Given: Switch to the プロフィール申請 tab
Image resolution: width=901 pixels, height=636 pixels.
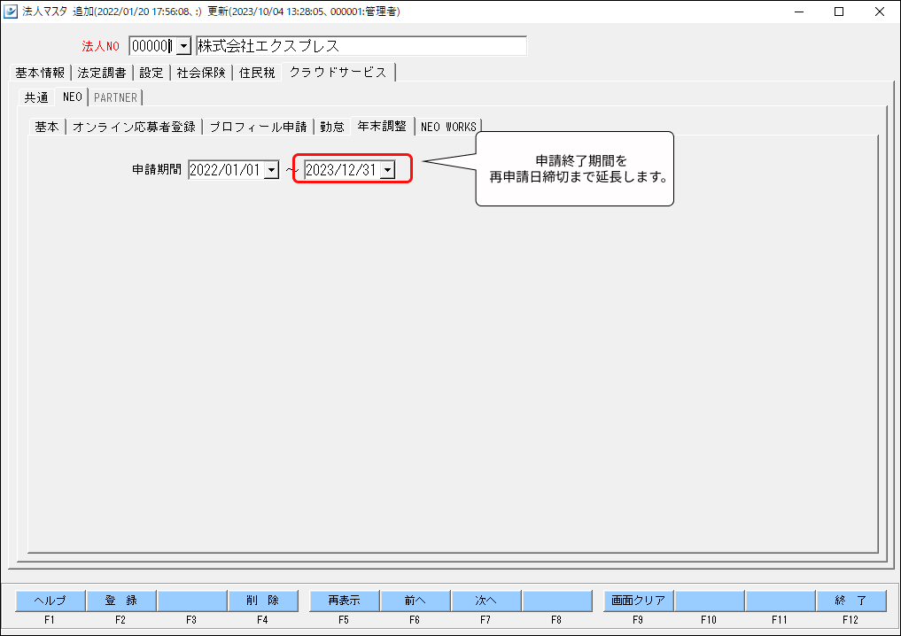Looking at the screenshot, I should pos(258,127).
